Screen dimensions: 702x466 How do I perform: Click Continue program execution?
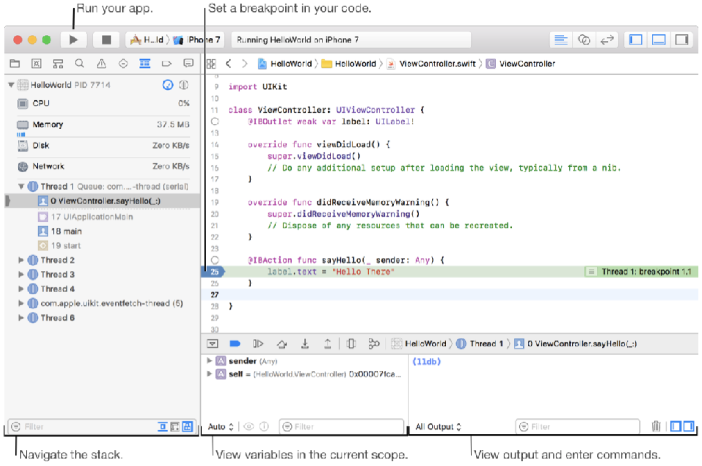click(x=258, y=344)
